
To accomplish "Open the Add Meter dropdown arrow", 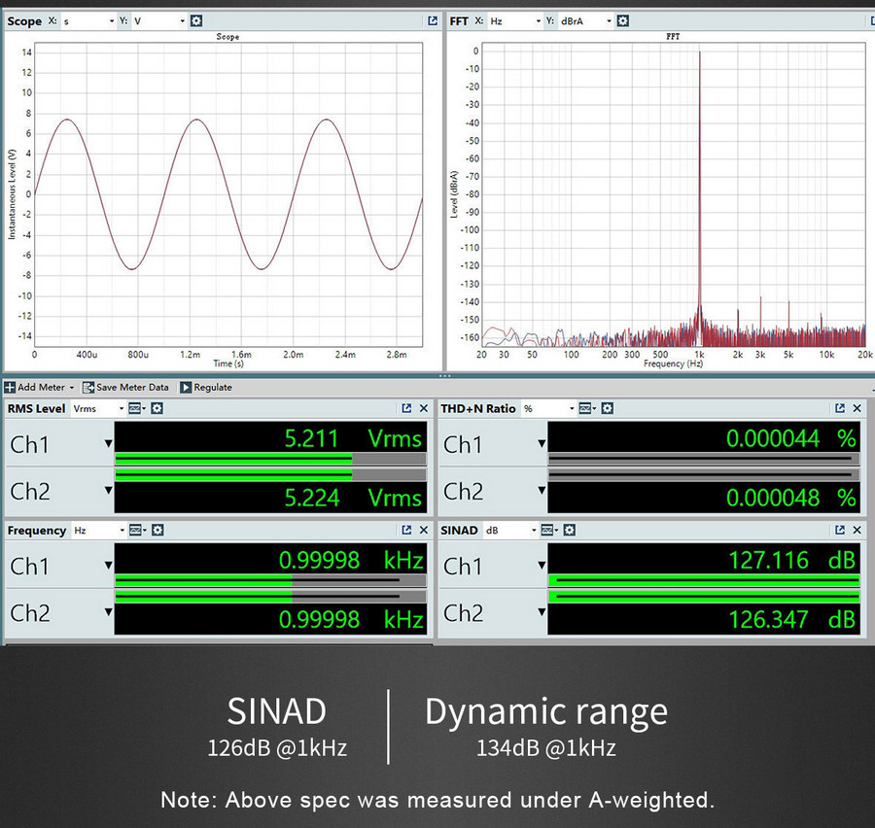I will click(71, 388).
